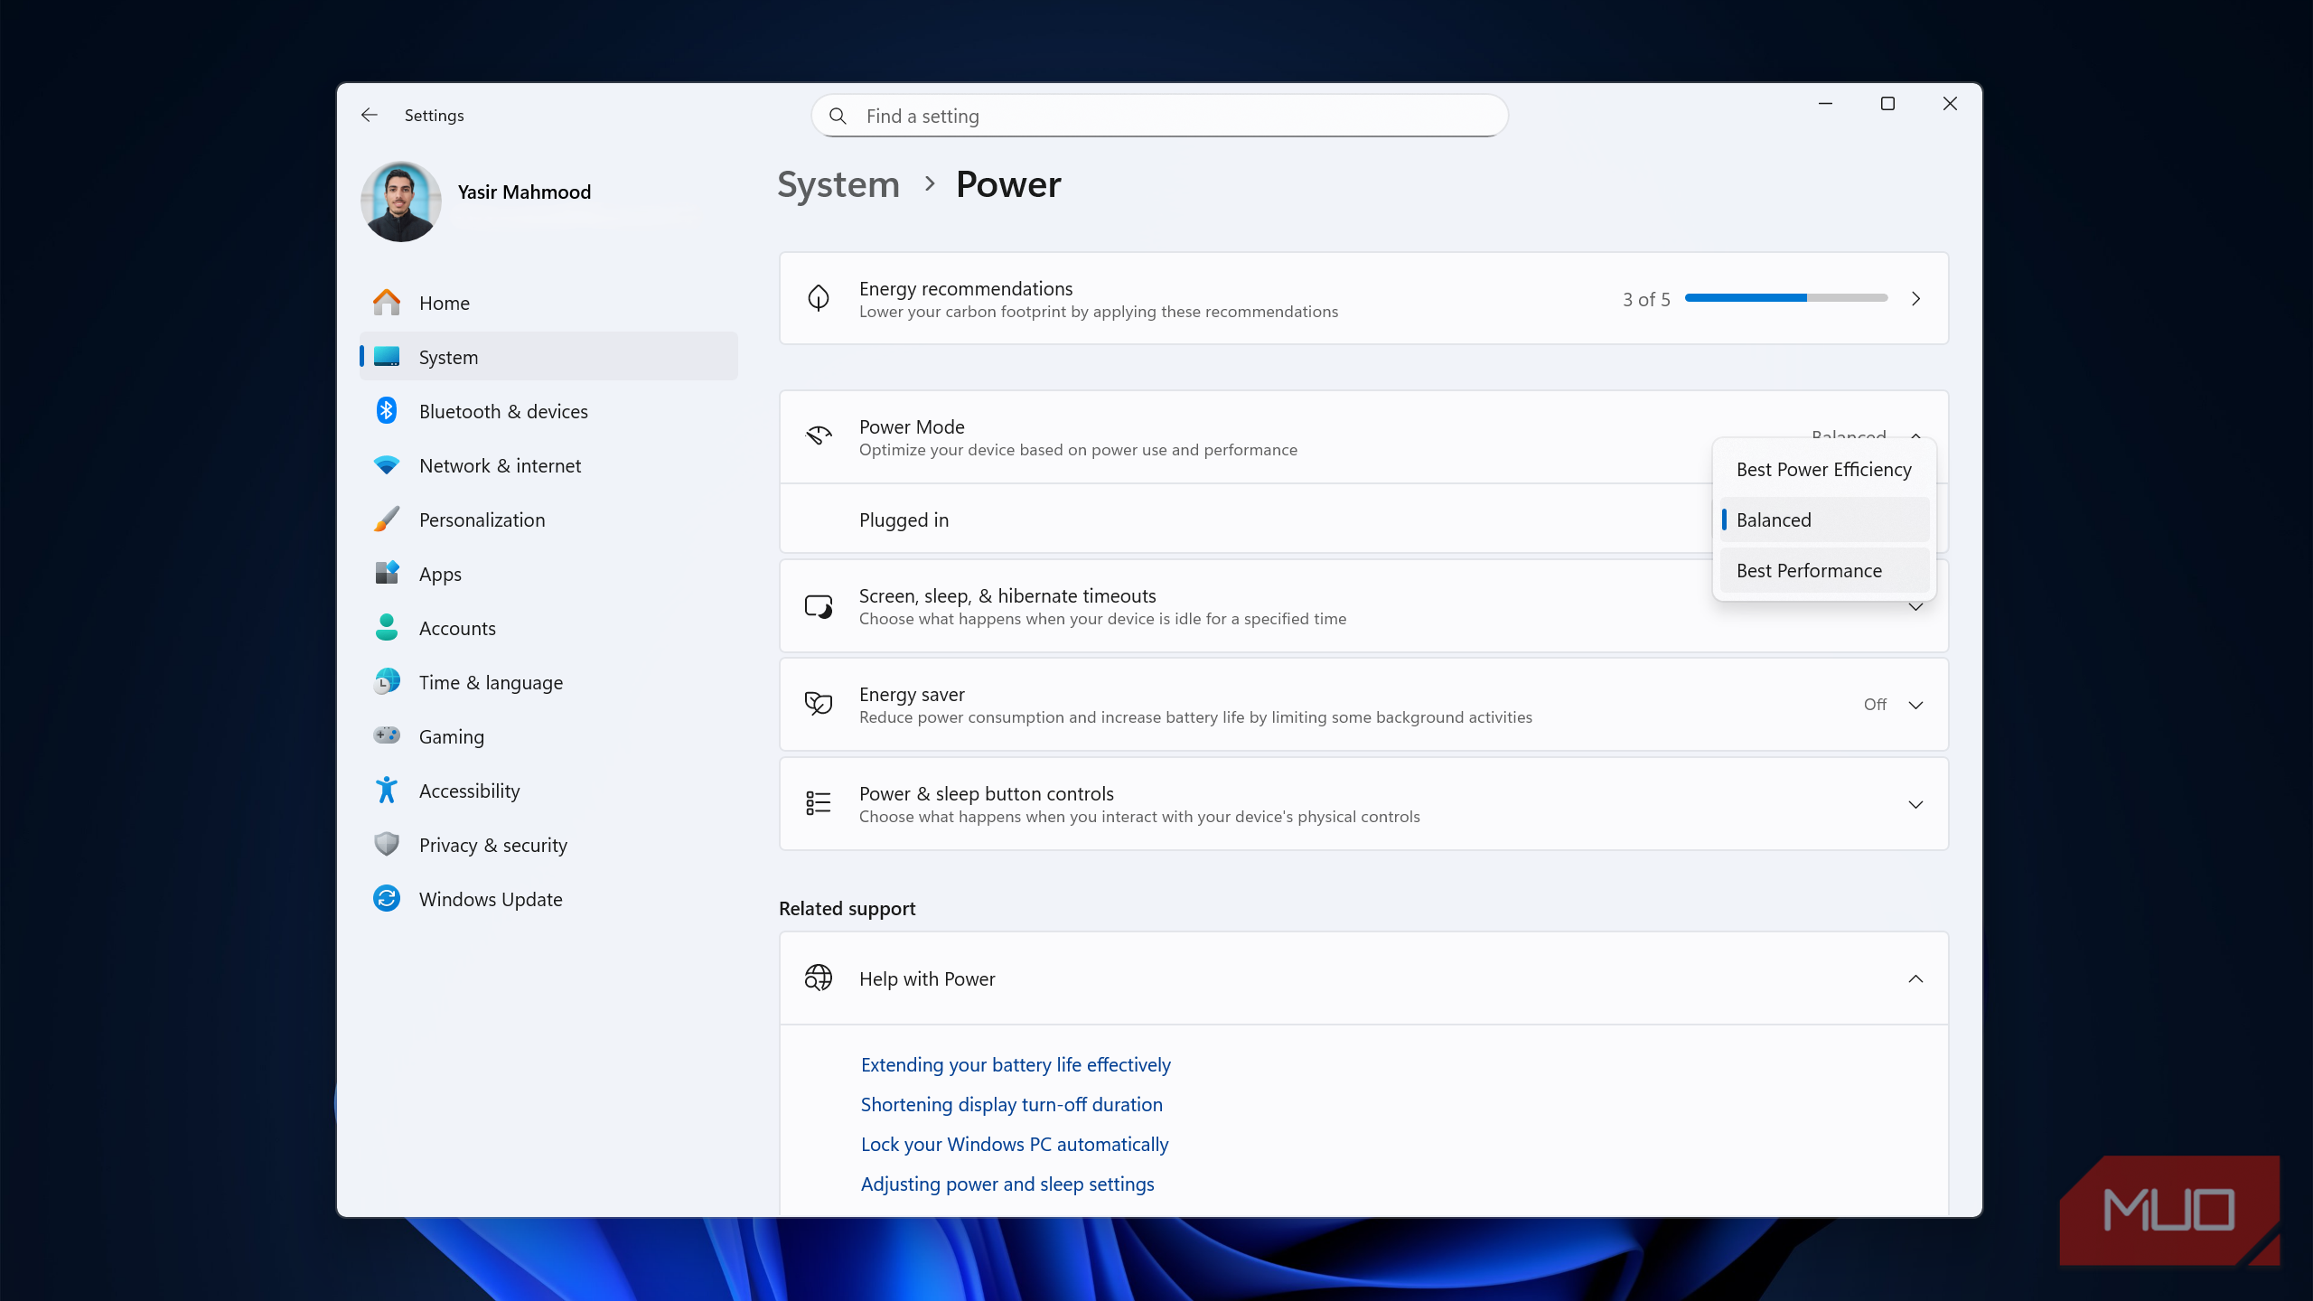
Task: Go to Windows Update page
Action: [x=549, y=899]
